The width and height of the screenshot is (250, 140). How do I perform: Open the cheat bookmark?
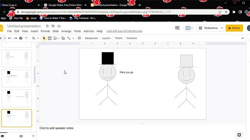pyautogui.click(x=31, y=18)
